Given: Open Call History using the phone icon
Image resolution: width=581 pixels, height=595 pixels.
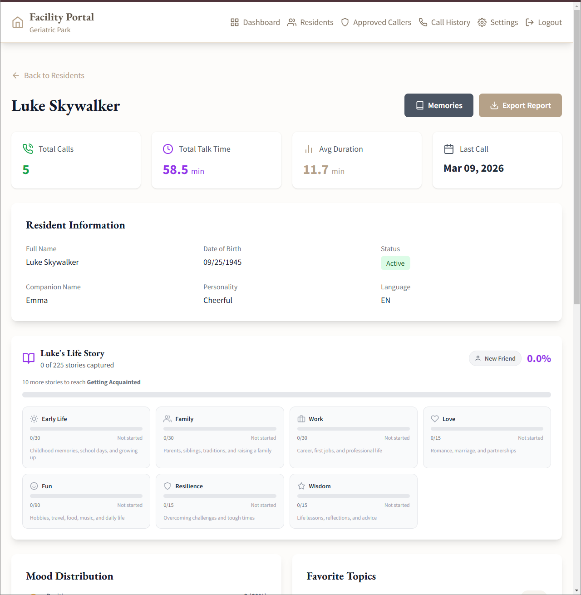Looking at the screenshot, I should 423,22.
